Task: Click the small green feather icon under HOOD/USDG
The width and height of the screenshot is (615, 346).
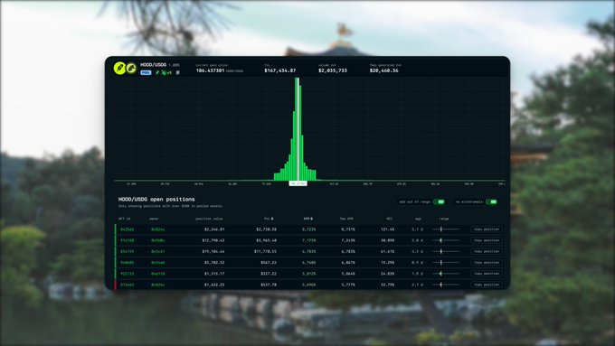Action: (157, 72)
